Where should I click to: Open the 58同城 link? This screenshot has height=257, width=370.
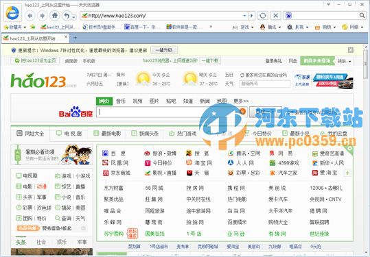click(x=154, y=188)
